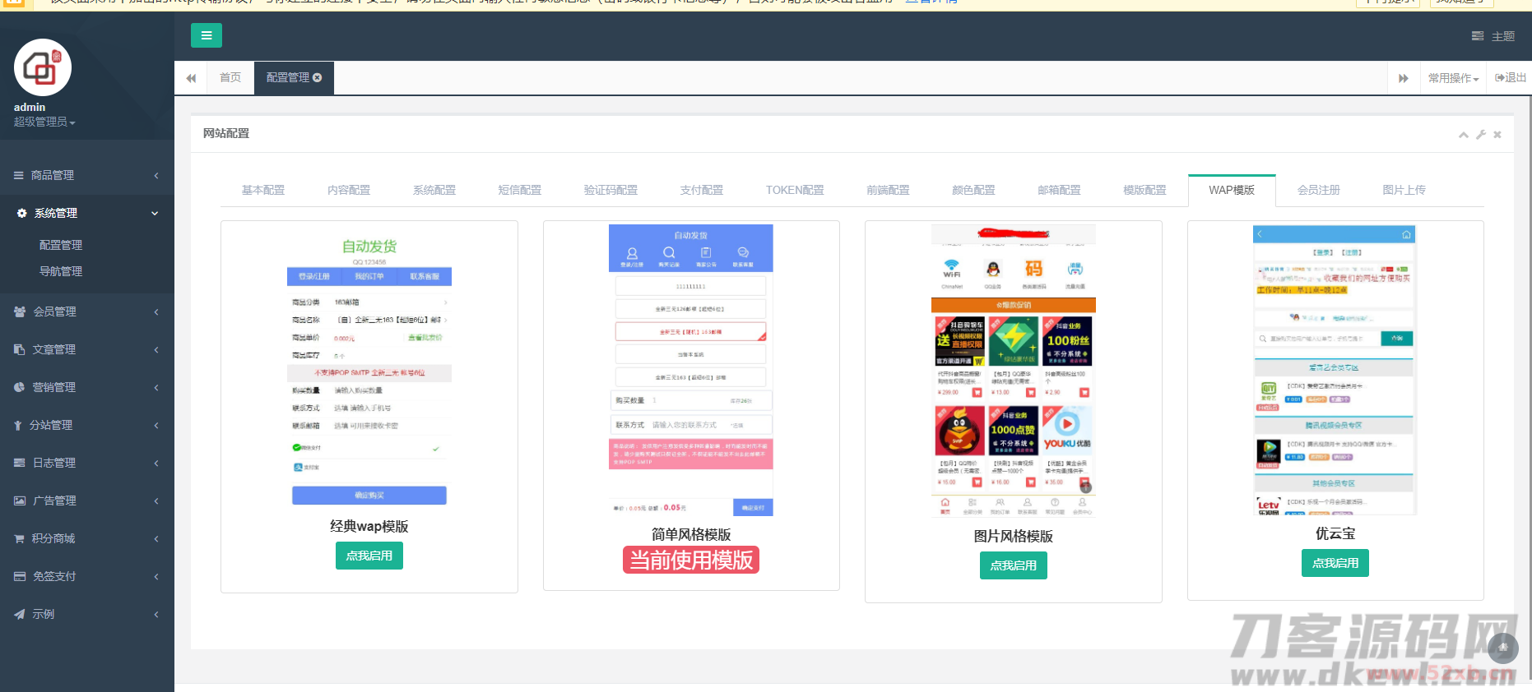This screenshot has height=692, width=1532.
Task: Switch to the 邮箱配置 tab
Action: click(1059, 190)
